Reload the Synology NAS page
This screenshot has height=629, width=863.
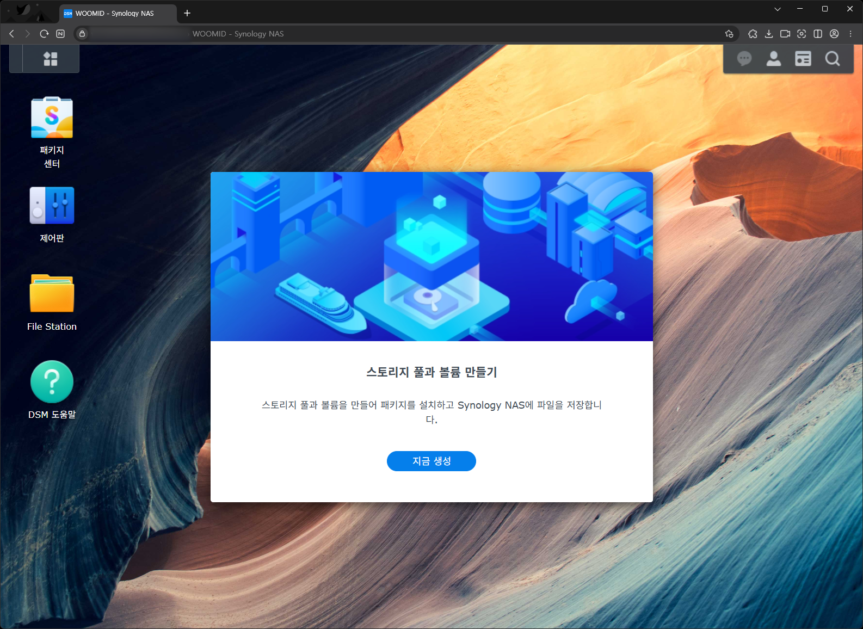[x=44, y=34]
